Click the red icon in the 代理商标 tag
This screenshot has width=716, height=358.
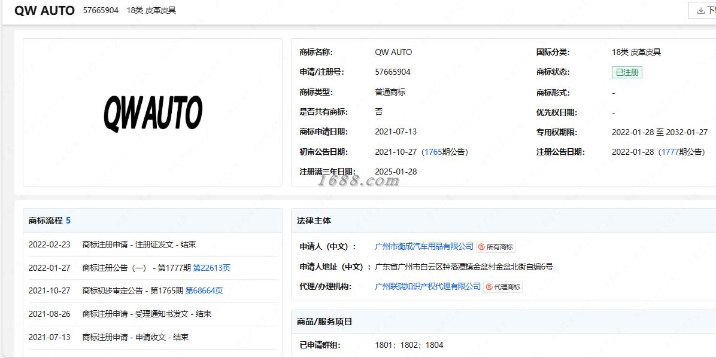click(x=489, y=287)
